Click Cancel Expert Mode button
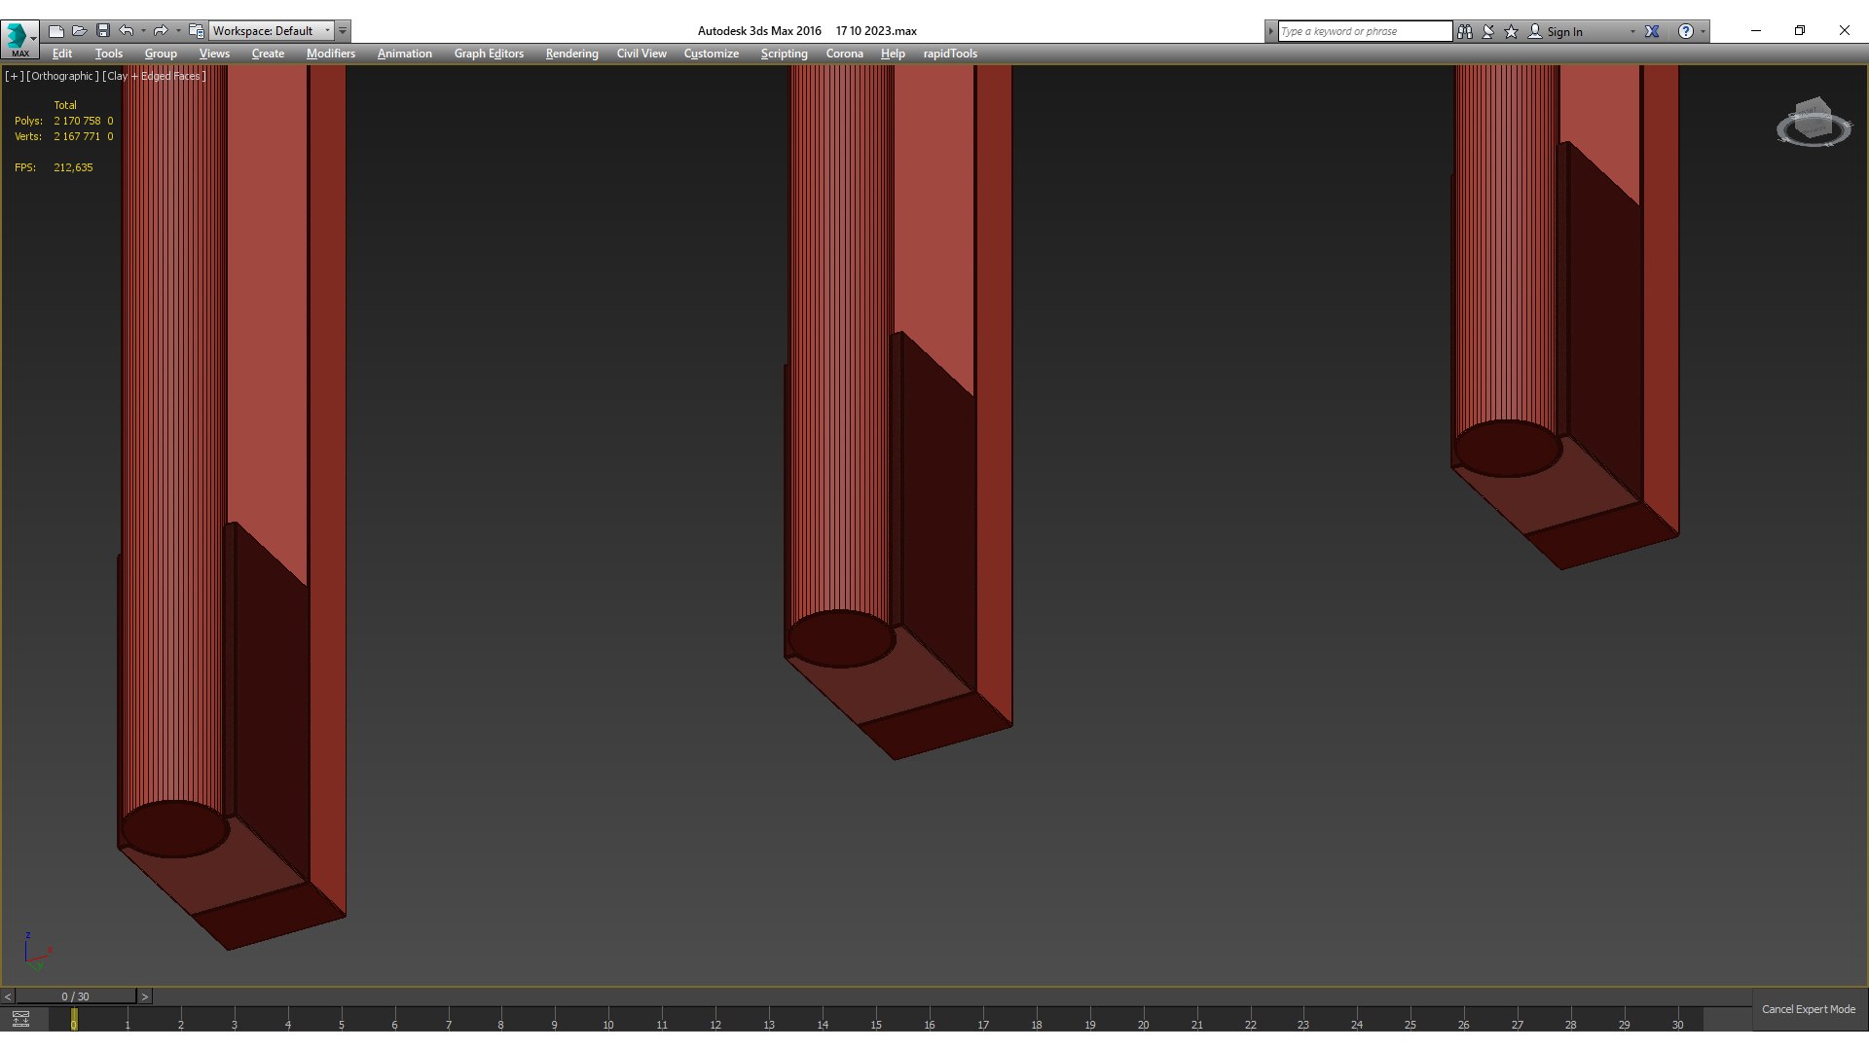The image size is (1869, 1051). [x=1808, y=1009]
